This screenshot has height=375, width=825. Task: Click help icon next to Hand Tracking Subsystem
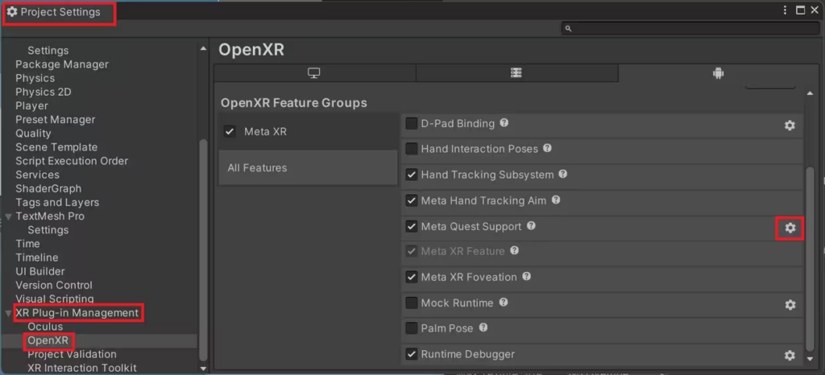(x=562, y=174)
